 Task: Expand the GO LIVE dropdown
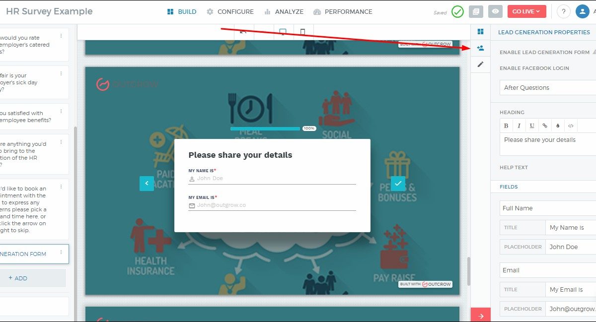point(526,12)
